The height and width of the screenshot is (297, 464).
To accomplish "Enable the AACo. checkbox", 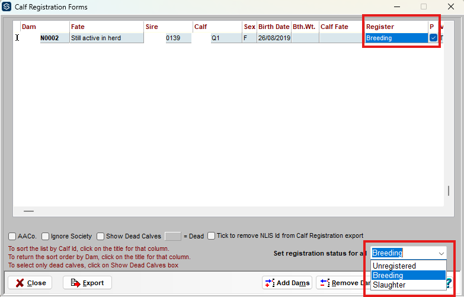I will (12, 236).
